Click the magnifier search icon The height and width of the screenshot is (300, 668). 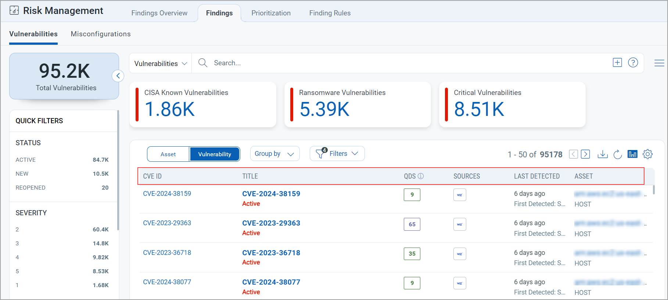(x=203, y=63)
